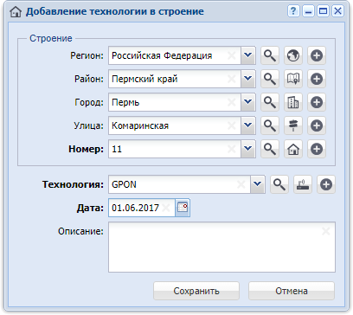Click into the Описание text area

coord(221,247)
